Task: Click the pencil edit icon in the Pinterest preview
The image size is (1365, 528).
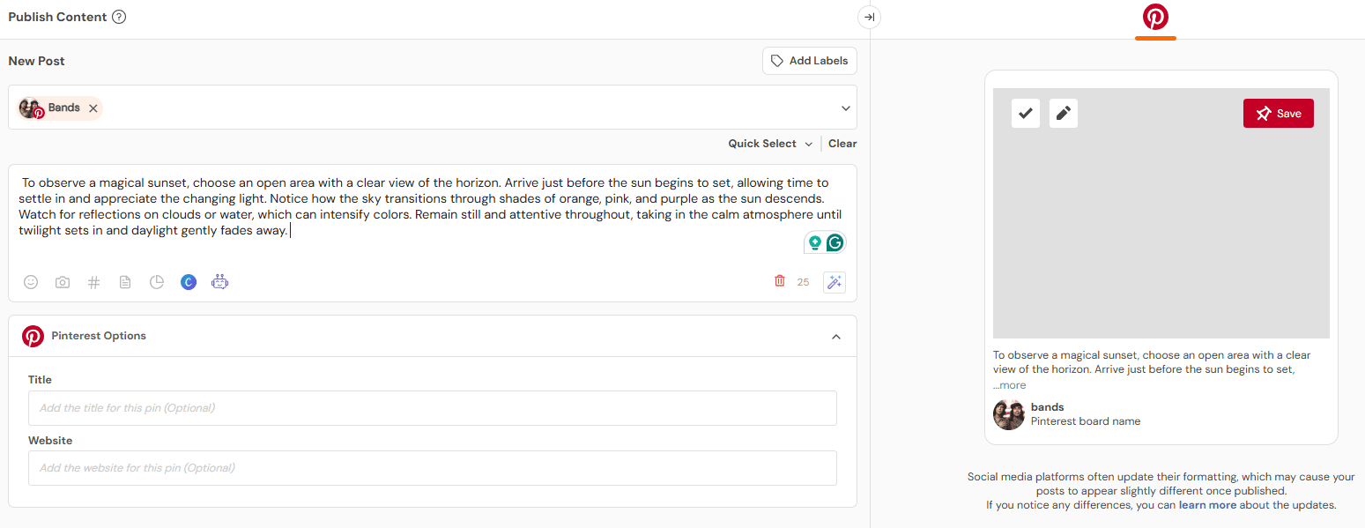Action: click(x=1063, y=113)
